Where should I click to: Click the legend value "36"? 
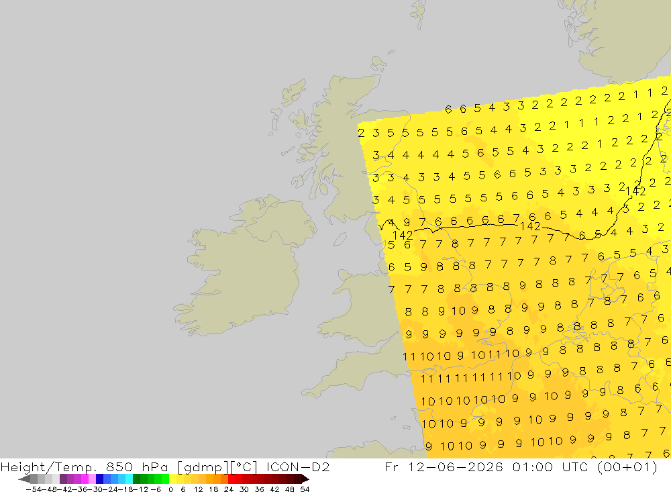coord(259,489)
